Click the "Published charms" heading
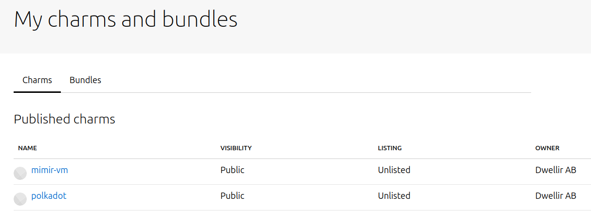591x211 pixels. (64, 119)
